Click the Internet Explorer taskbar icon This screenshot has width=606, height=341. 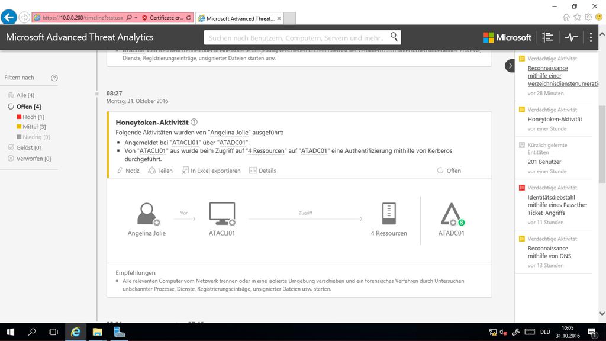(76, 332)
